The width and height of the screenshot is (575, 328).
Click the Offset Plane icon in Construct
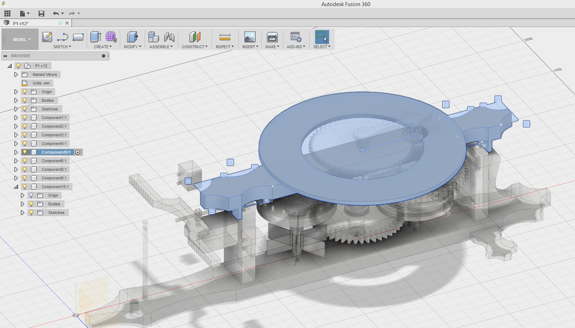click(x=195, y=37)
